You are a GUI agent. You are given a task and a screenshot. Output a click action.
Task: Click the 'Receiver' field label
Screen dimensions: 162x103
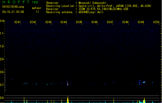pyautogui.click(x=52, y=9)
